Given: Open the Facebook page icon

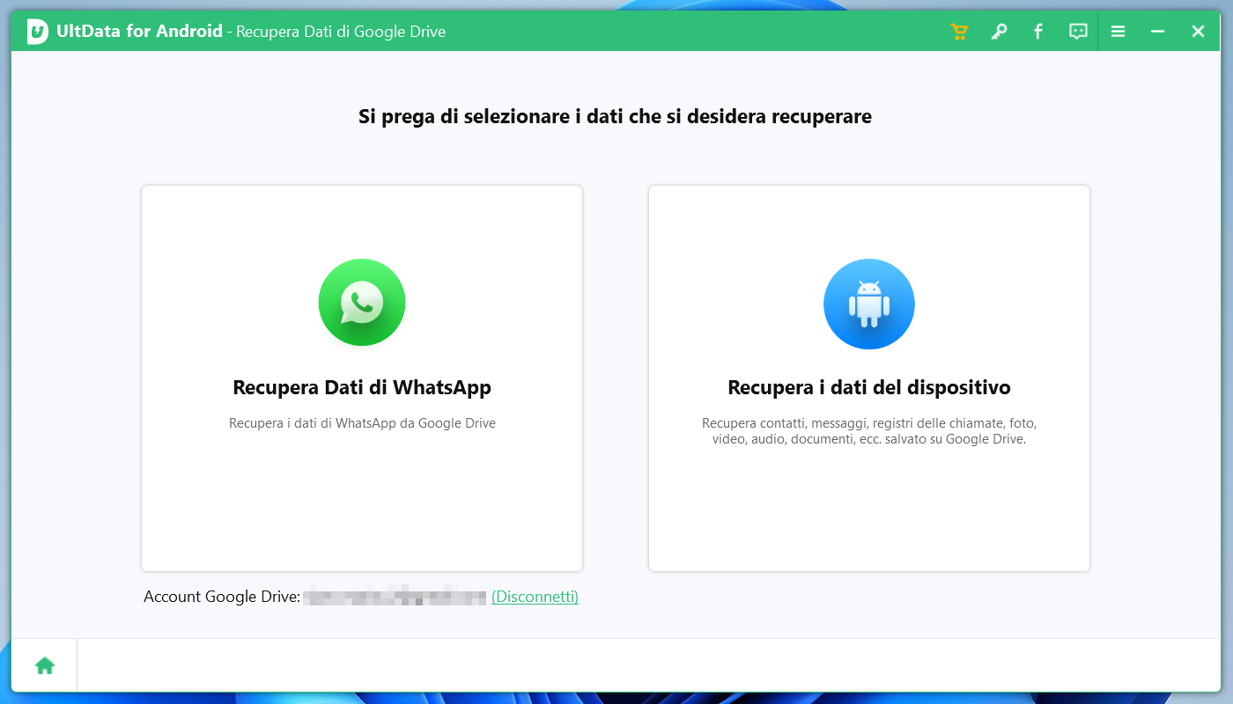Looking at the screenshot, I should click(1038, 32).
